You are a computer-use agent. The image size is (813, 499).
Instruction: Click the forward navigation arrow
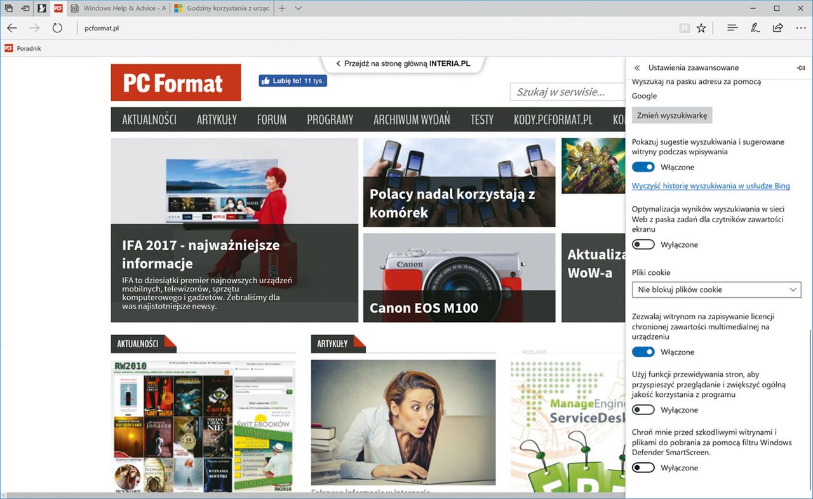tap(34, 28)
